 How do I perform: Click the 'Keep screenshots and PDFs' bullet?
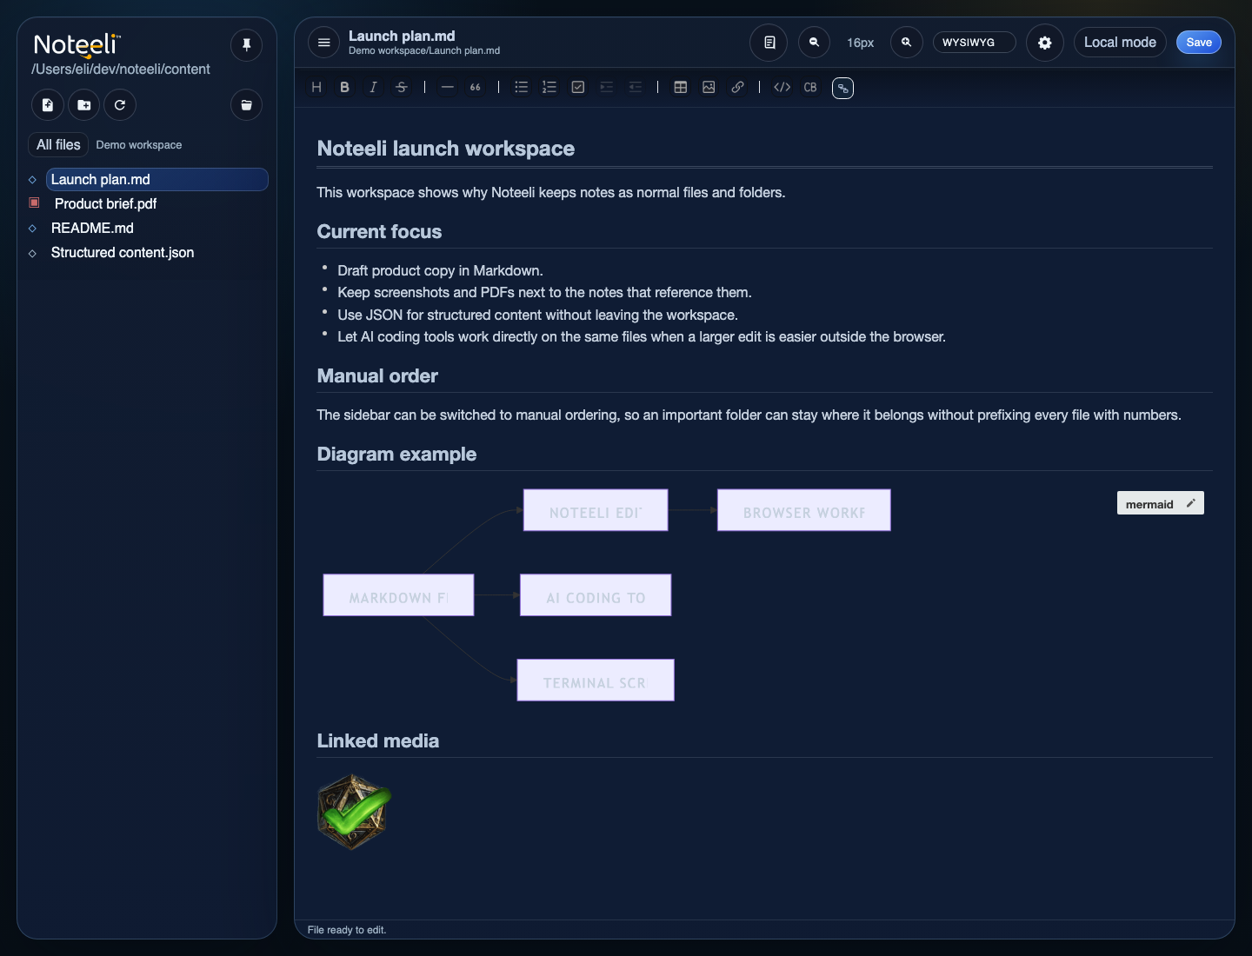click(x=544, y=293)
